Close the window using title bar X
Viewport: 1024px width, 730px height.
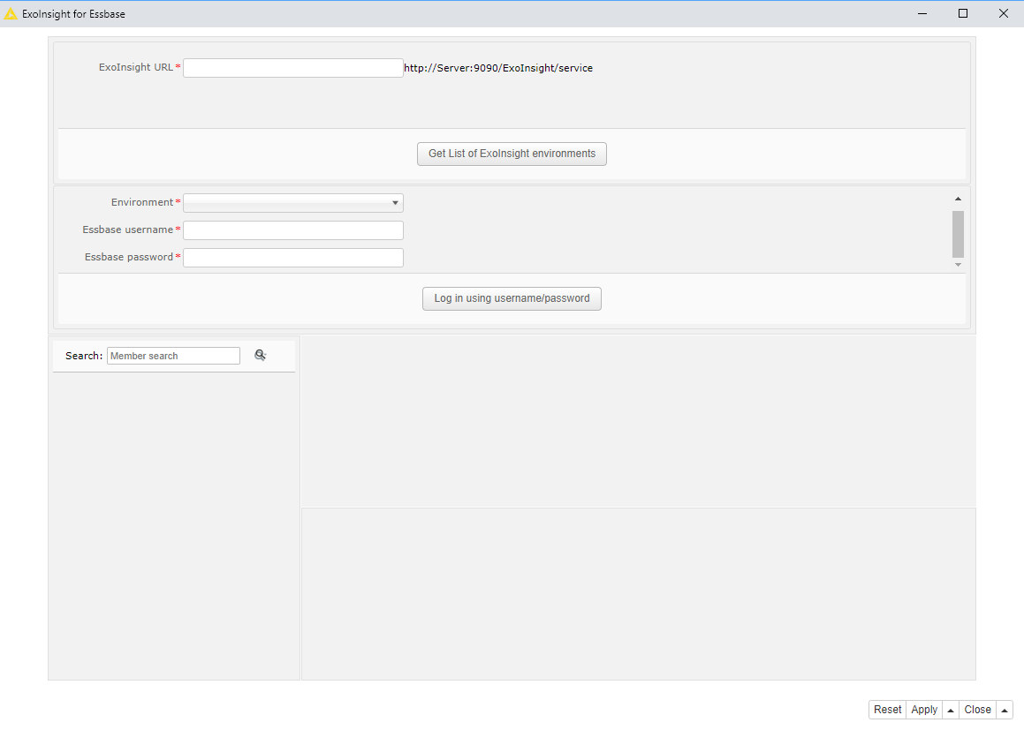[1003, 14]
